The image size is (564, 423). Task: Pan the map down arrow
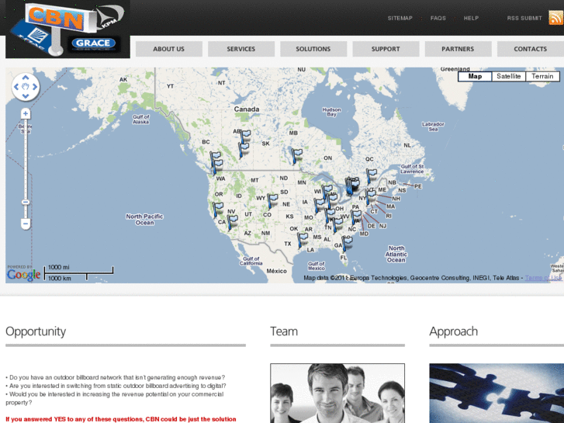pos(26,95)
